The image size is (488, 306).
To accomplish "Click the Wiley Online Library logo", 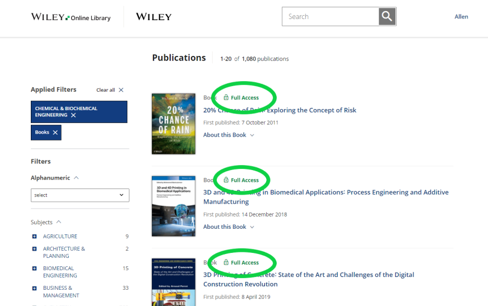I will pyautogui.click(x=71, y=17).
